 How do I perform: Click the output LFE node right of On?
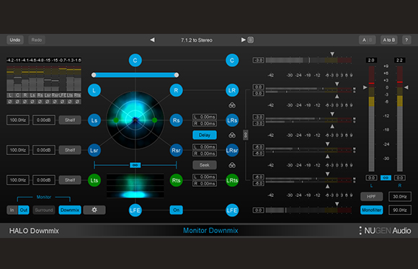(232, 211)
